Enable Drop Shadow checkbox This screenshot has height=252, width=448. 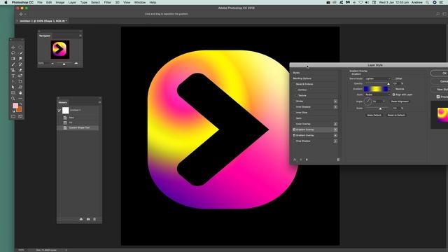[x=294, y=141]
